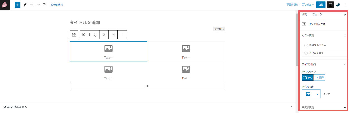The image size is (349, 113).
Task: Select 画像 icon type
Action: point(319,78)
